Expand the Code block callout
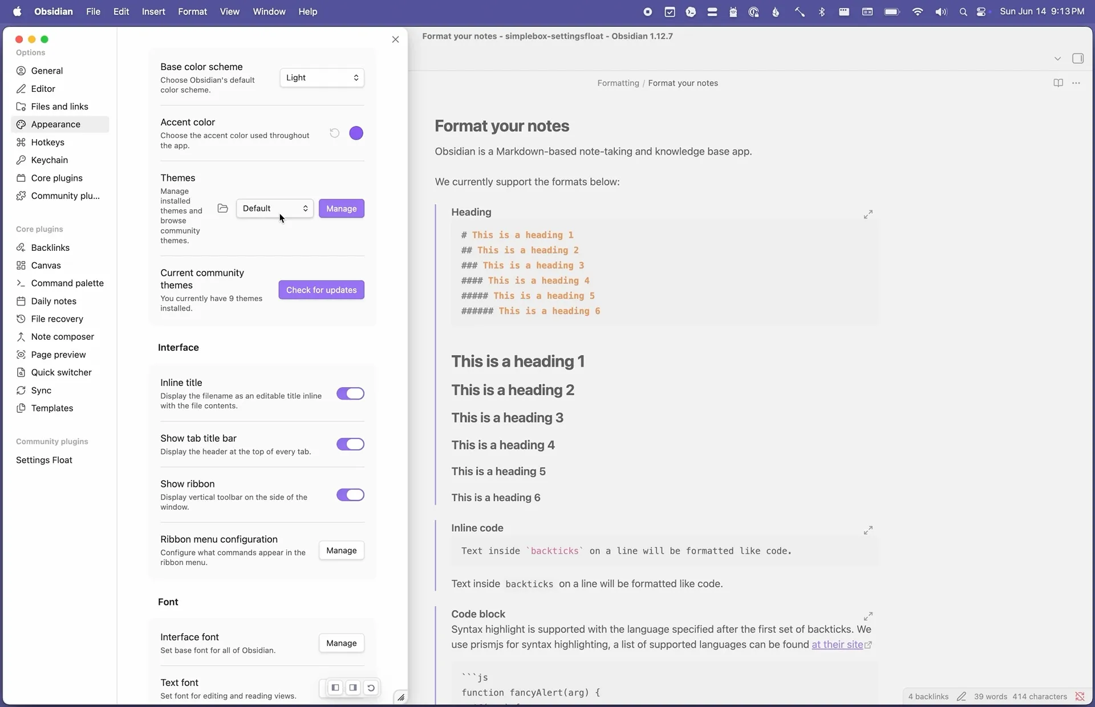This screenshot has width=1095, height=707. click(x=868, y=616)
